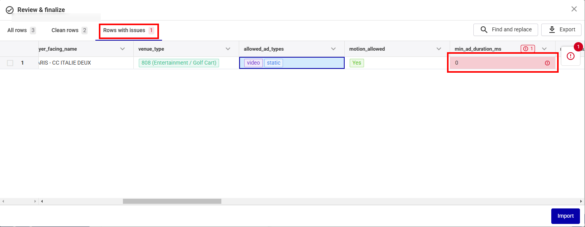Click the horizontal scrollbar thumb
This screenshot has height=227, width=585.
click(x=172, y=201)
